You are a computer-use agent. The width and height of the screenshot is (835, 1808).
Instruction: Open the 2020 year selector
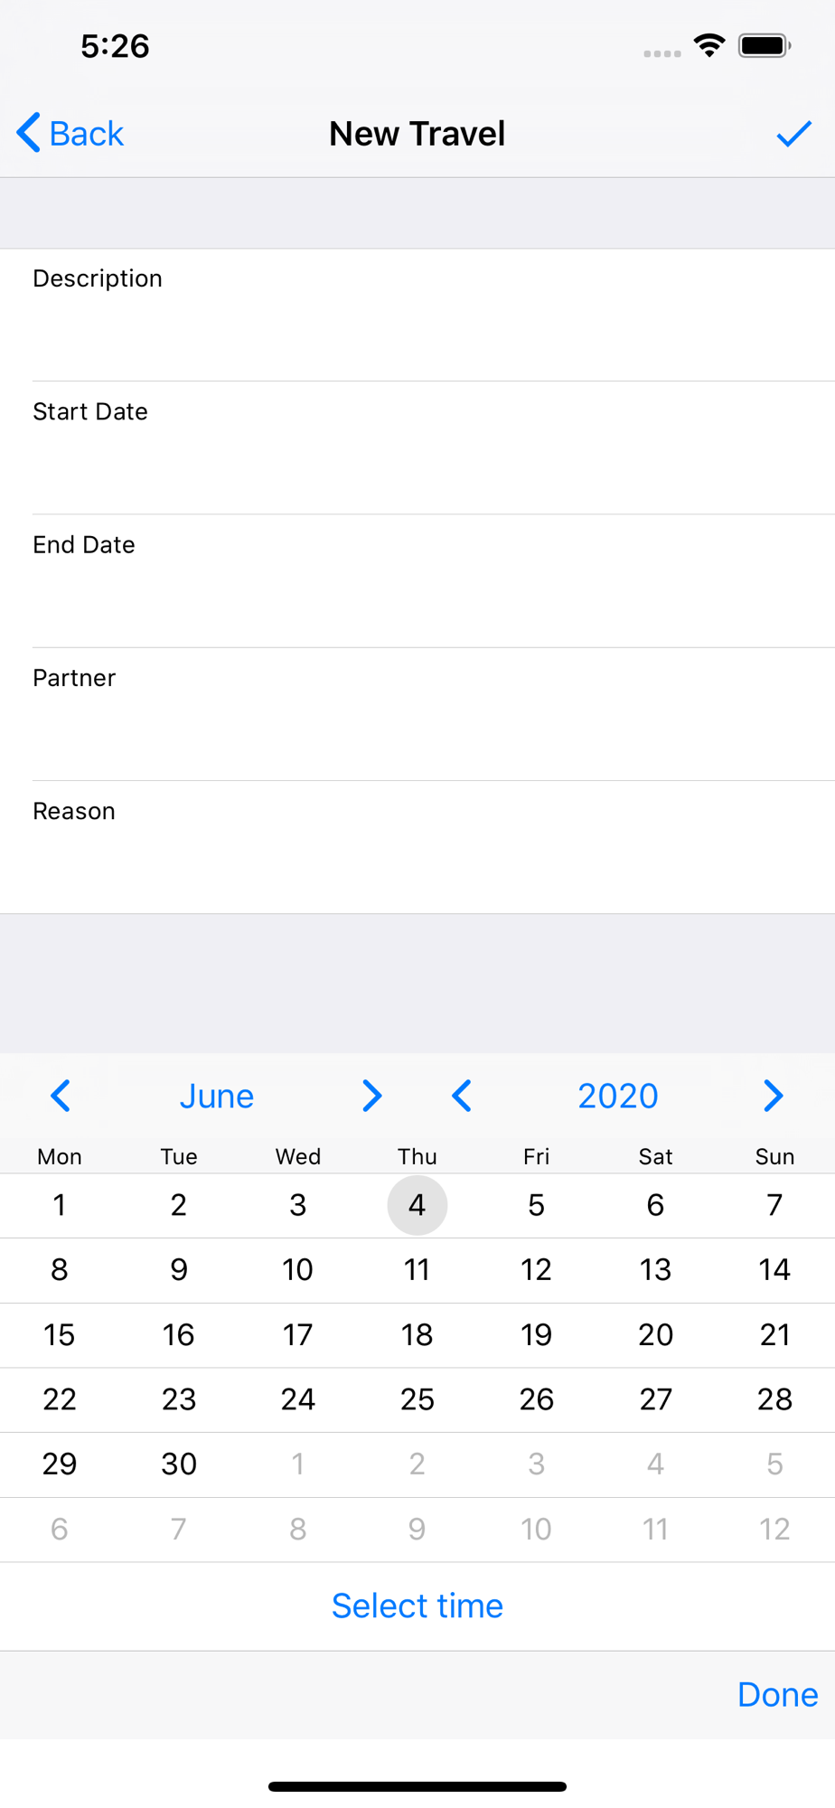(617, 1096)
